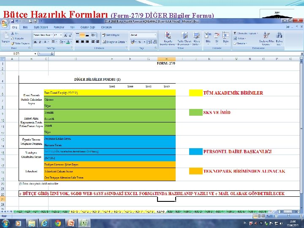Open the round Office button menu
Screen dimensions: 304x228
coord(4,24)
